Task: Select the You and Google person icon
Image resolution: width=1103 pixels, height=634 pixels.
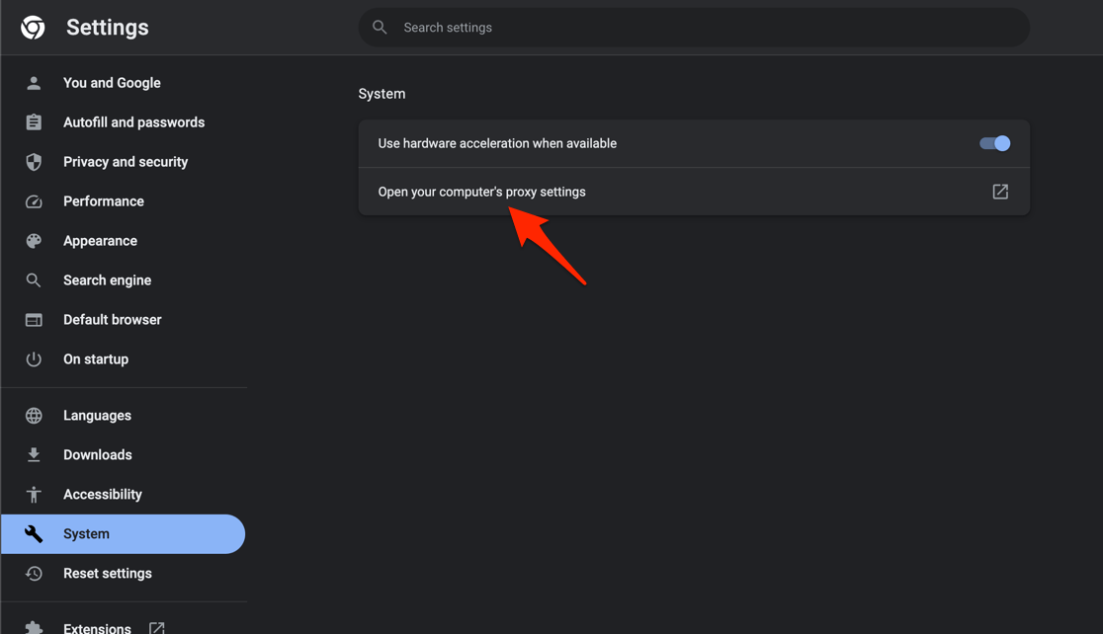Action: pos(34,83)
